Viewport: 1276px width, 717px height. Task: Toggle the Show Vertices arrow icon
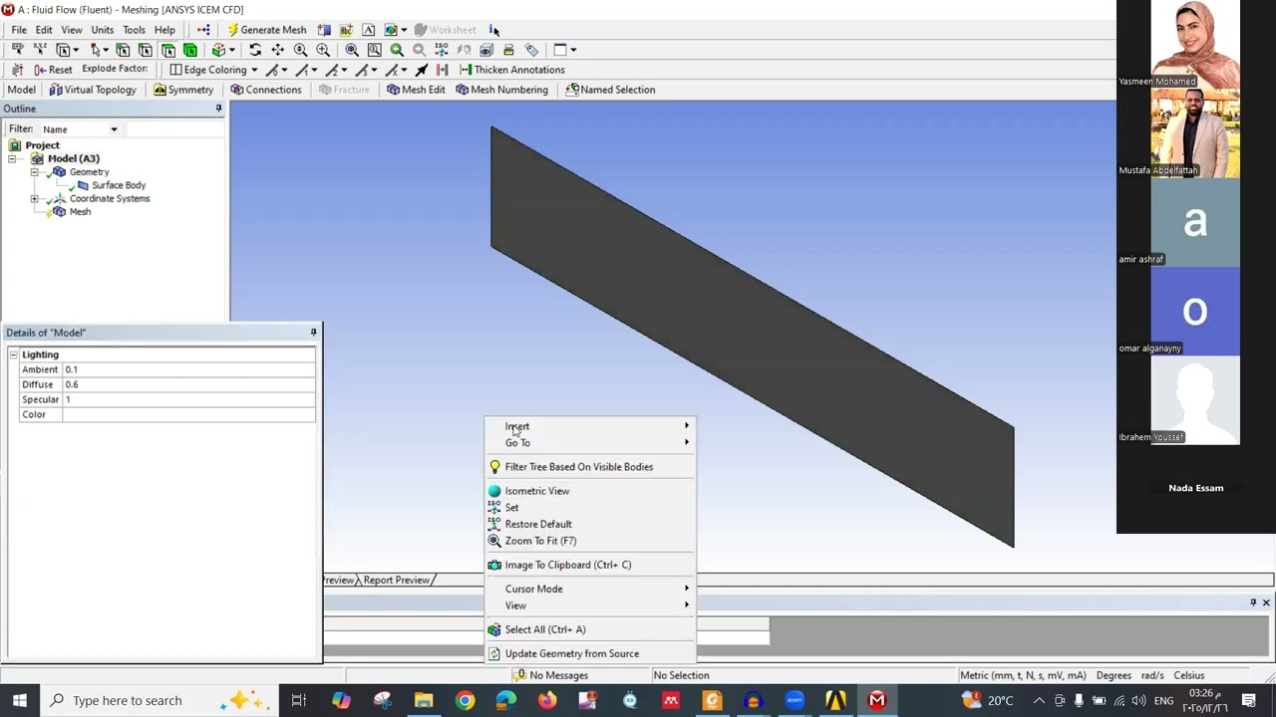tap(422, 70)
